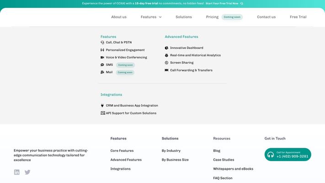Open the FAQ Section footer link
Viewport: 325px width, 183px height.
[x=223, y=178]
